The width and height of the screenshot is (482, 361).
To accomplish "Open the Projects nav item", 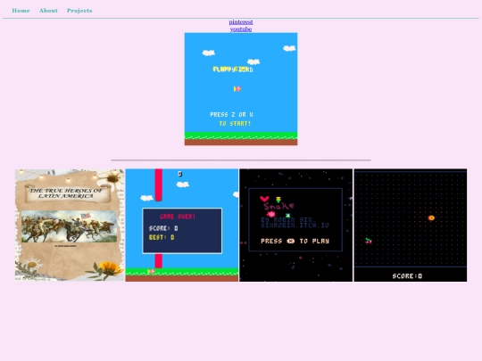I will [79, 11].
